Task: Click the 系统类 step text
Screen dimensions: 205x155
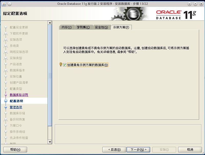Action: [14, 46]
